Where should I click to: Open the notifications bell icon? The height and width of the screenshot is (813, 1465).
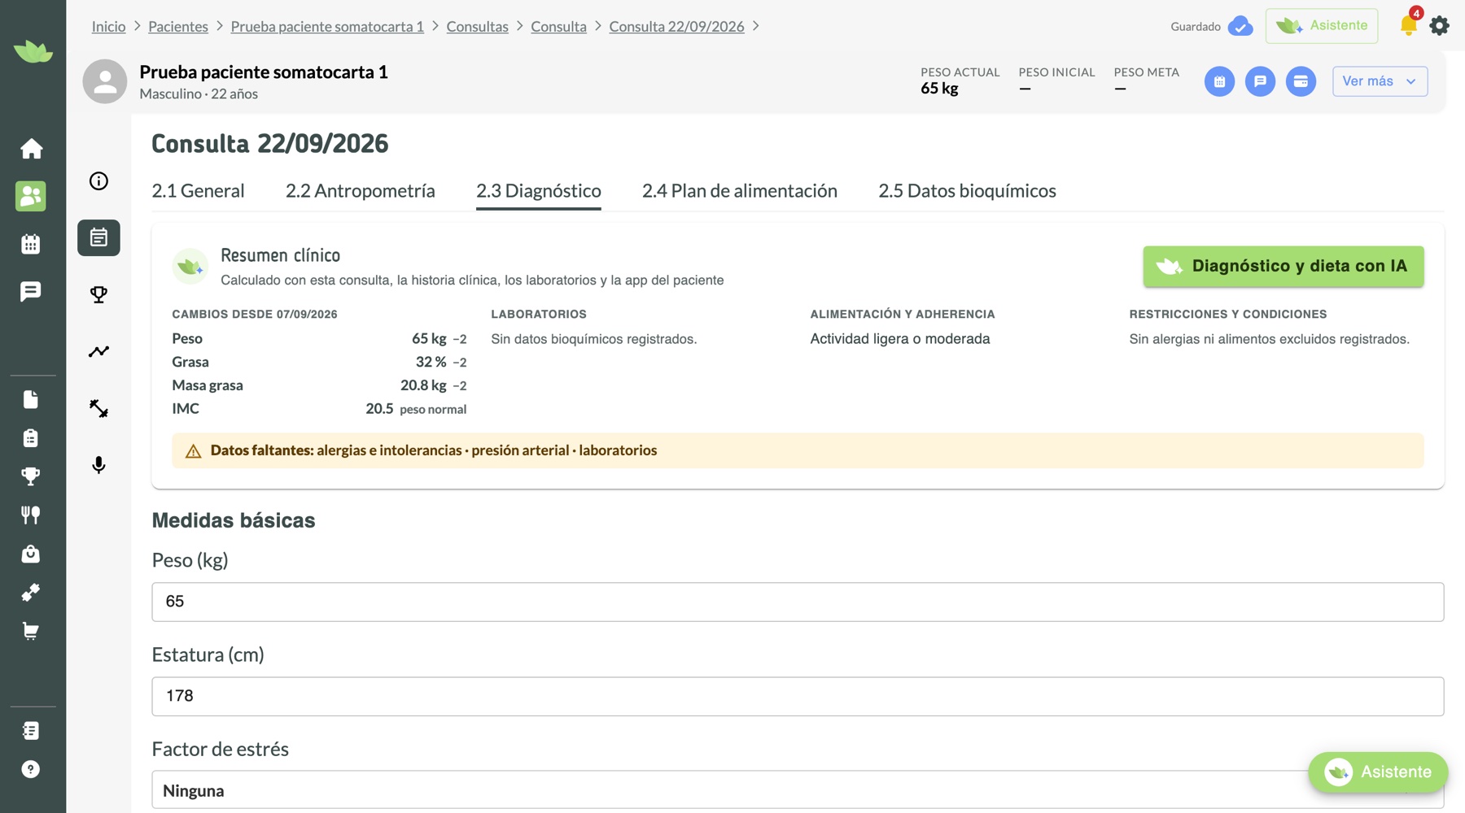1409,25
